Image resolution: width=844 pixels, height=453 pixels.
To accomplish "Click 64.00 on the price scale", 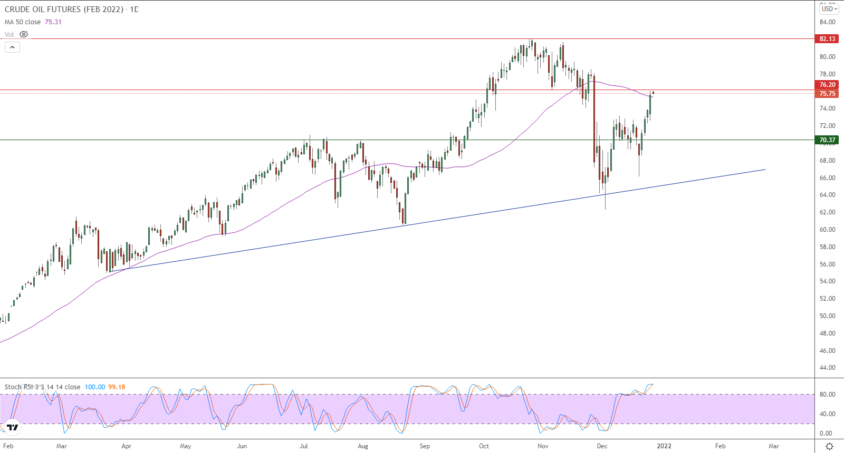I will tap(827, 195).
